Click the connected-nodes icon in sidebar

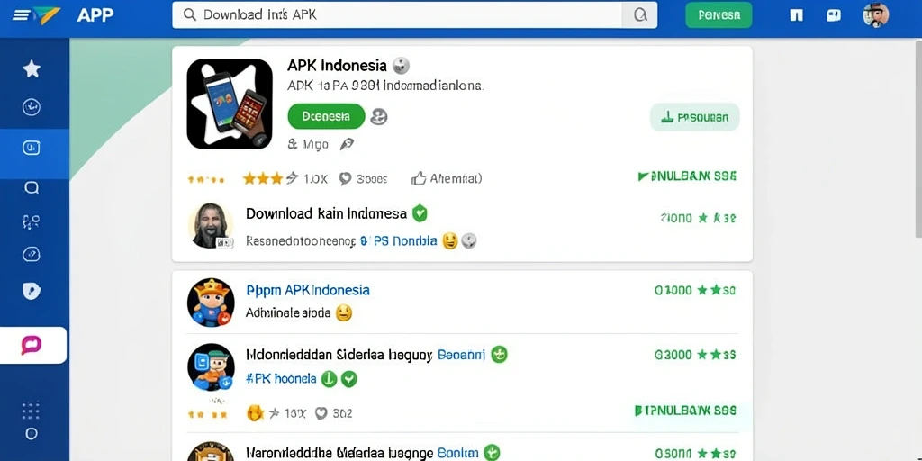click(32, 221)
